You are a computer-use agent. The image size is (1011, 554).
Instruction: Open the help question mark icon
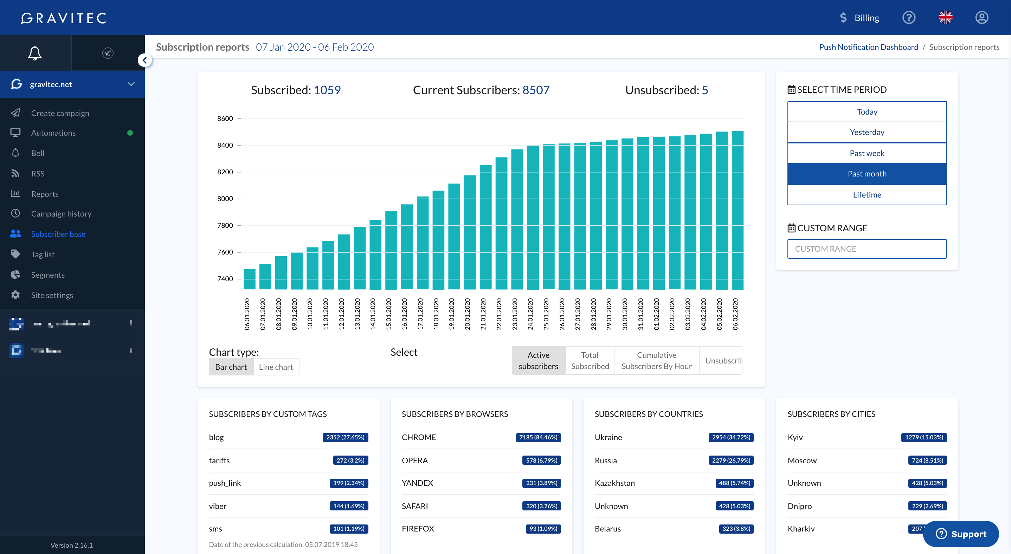[x=909, y=18]
